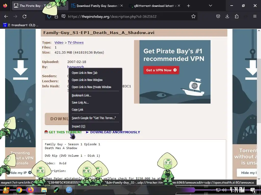Click the 421.35 MiB size text
Image resolution: width=261 pixels, height=195 pixels.
pyautogui.click(x=79, y=52)
